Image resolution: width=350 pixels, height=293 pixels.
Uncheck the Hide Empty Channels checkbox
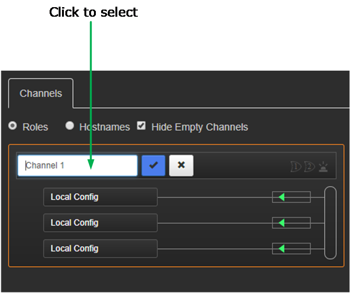tap(141, 126)
